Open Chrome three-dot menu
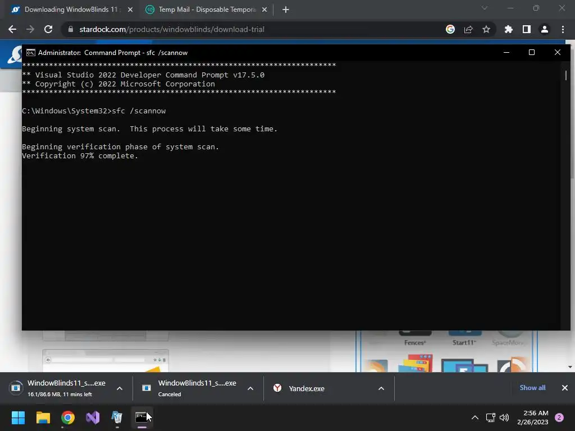The width and height of the screenshot is (575, 431). click(x=563, y=29)
